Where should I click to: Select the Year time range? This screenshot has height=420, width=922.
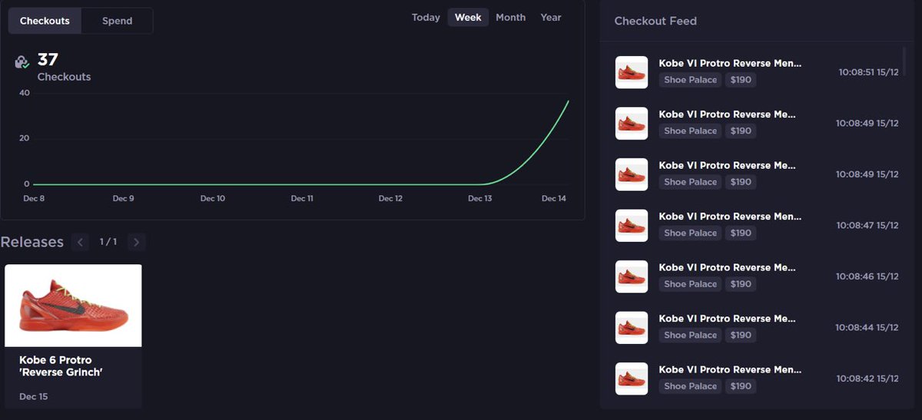551,18
